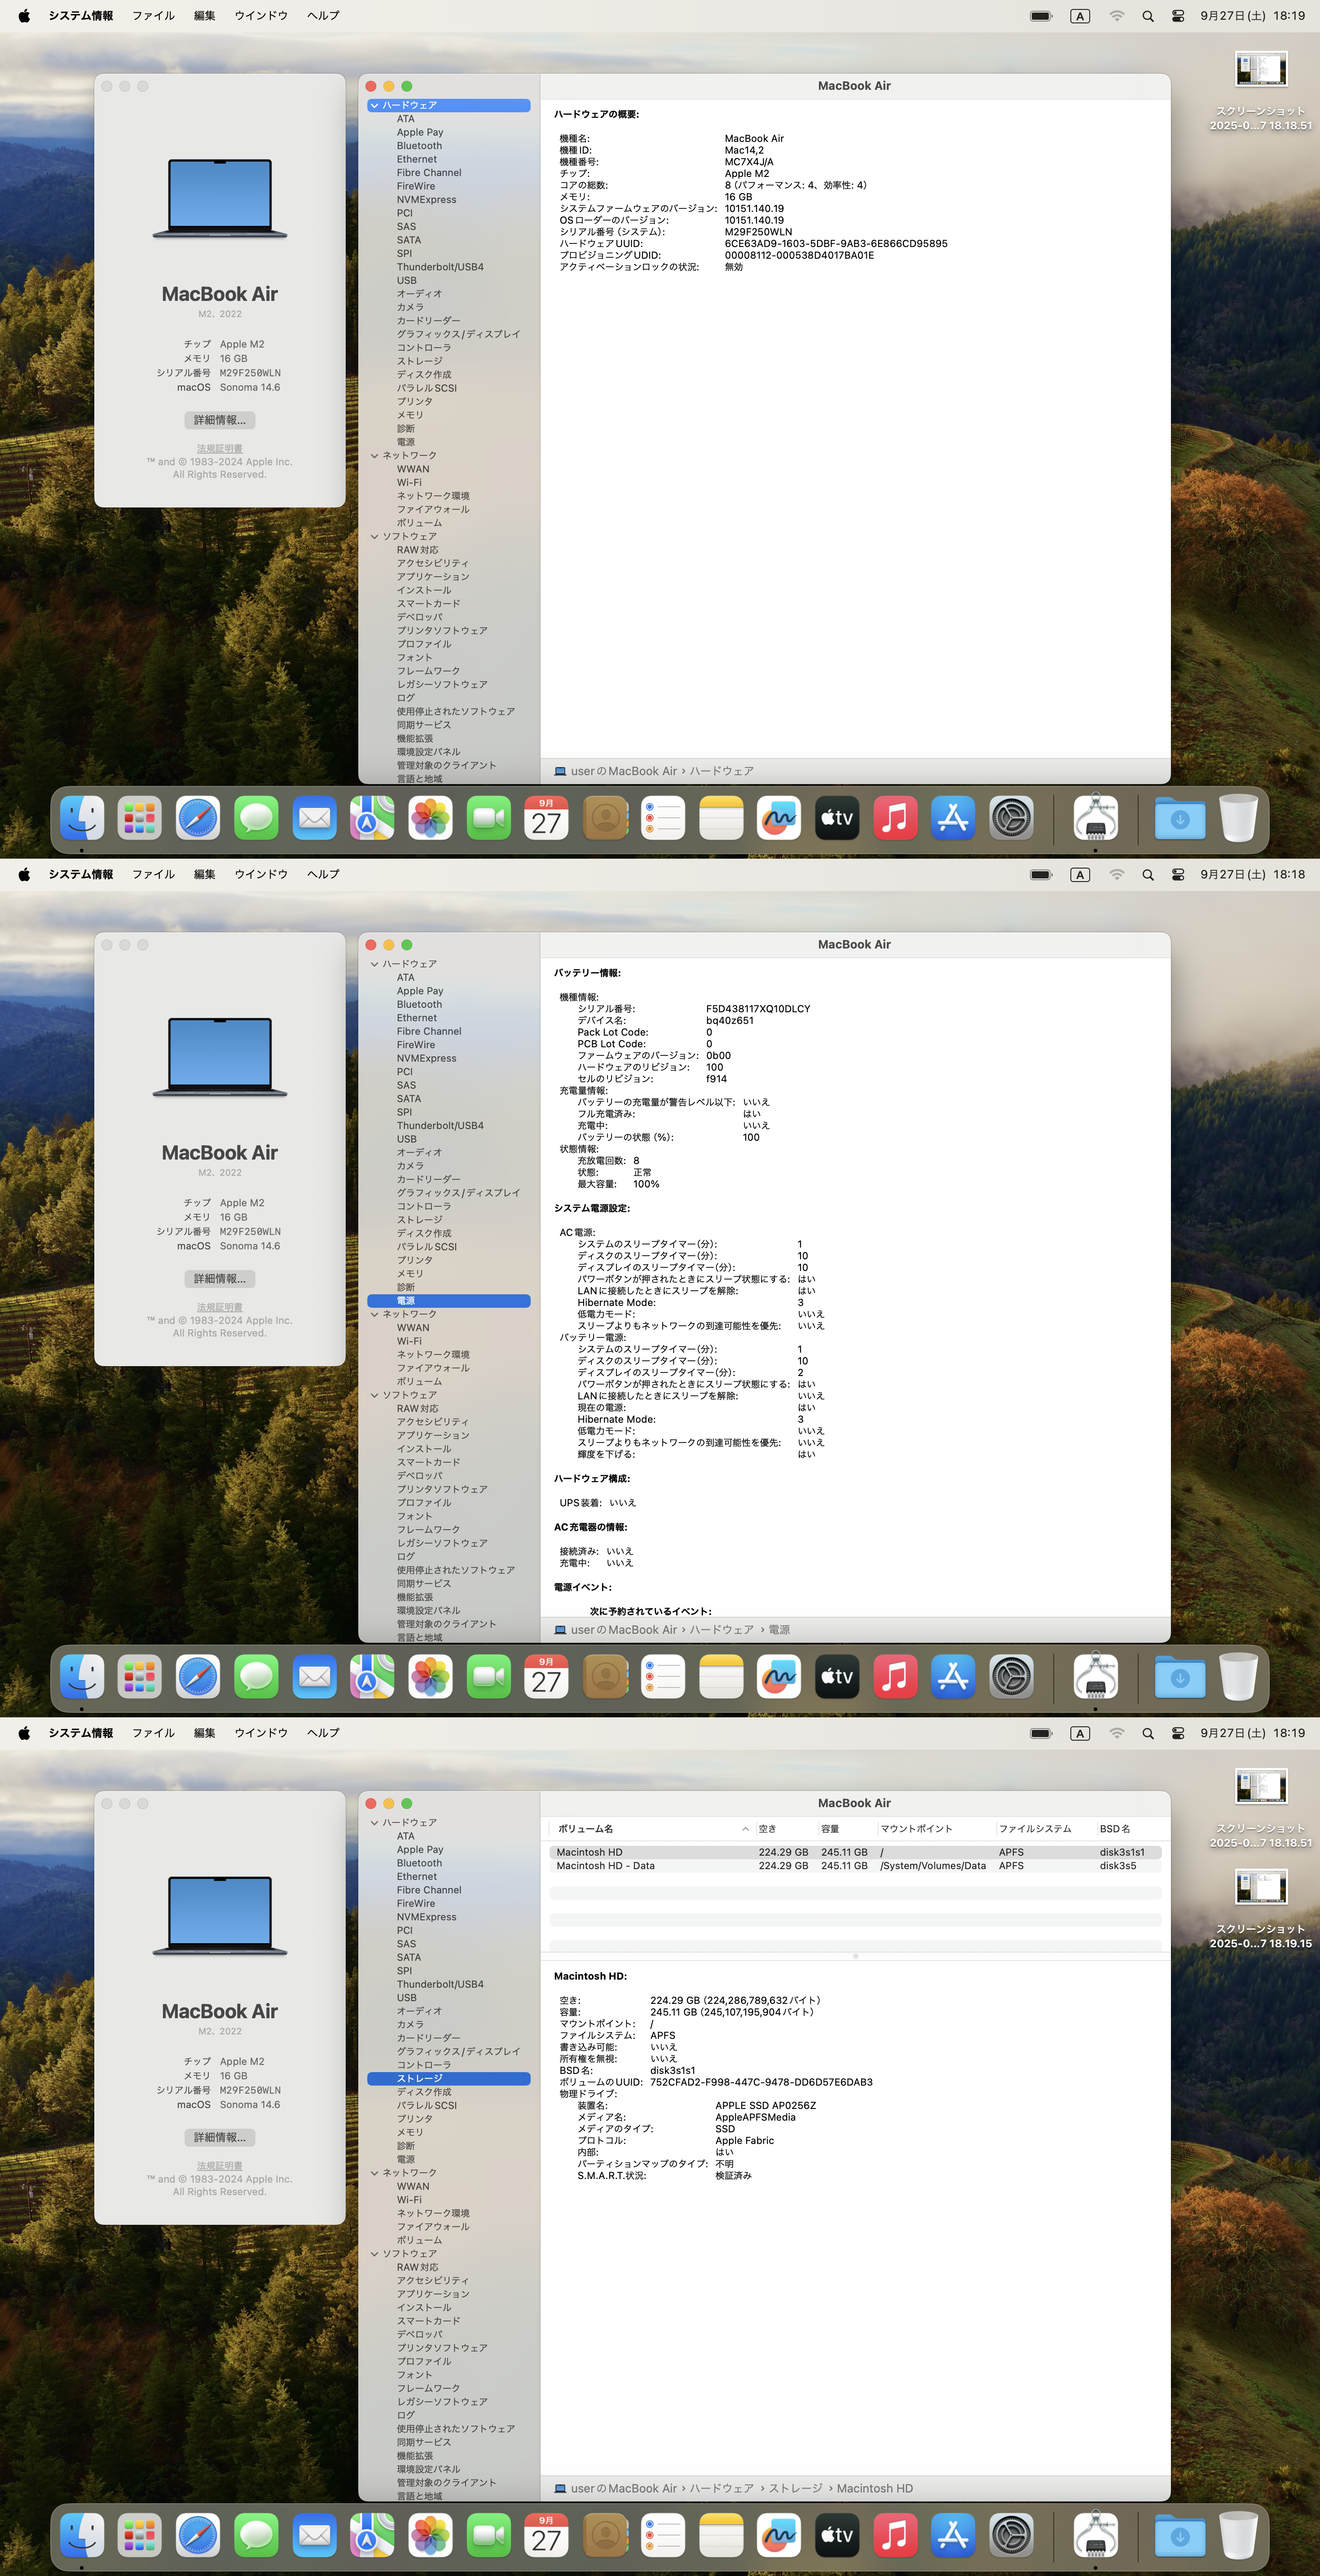Sort volumes by ボリューム名 column header
This screenshot has height=2576, width=1320.
(x=586, y=1829)
